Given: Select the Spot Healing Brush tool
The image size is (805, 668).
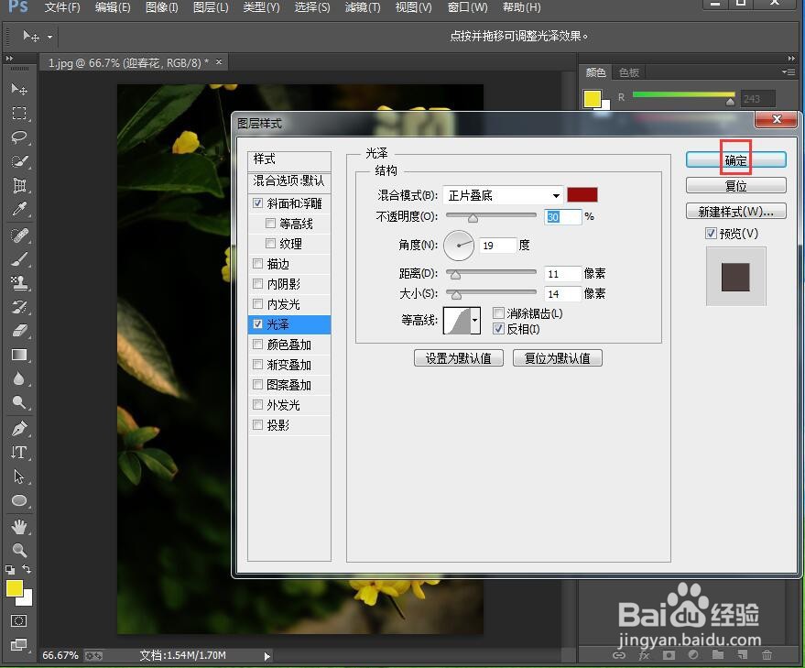Looking at the screenshot, I should coord(19,235).
